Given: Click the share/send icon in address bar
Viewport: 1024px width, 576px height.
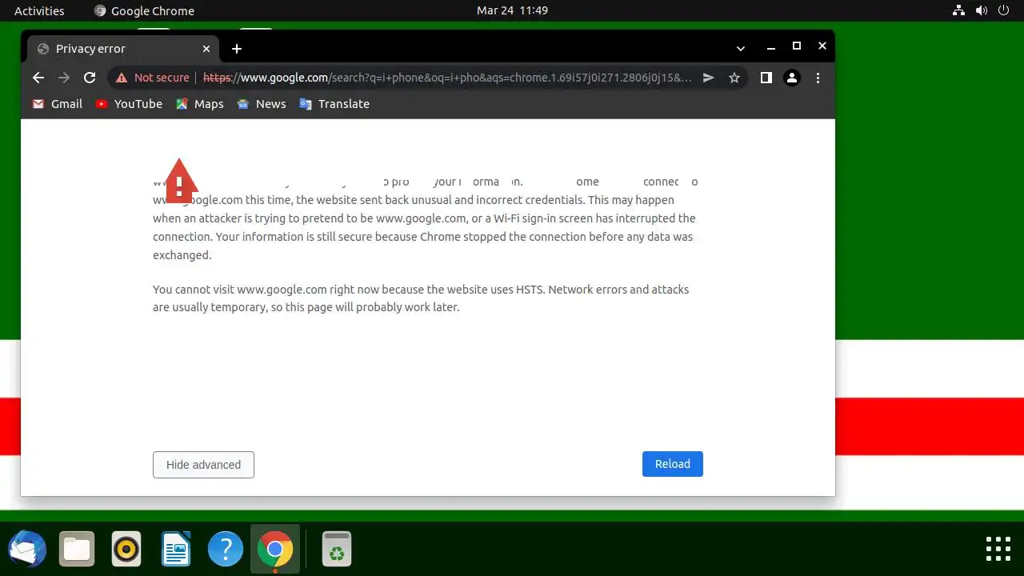Looking at the screenshot, I should tap(708, 78).
